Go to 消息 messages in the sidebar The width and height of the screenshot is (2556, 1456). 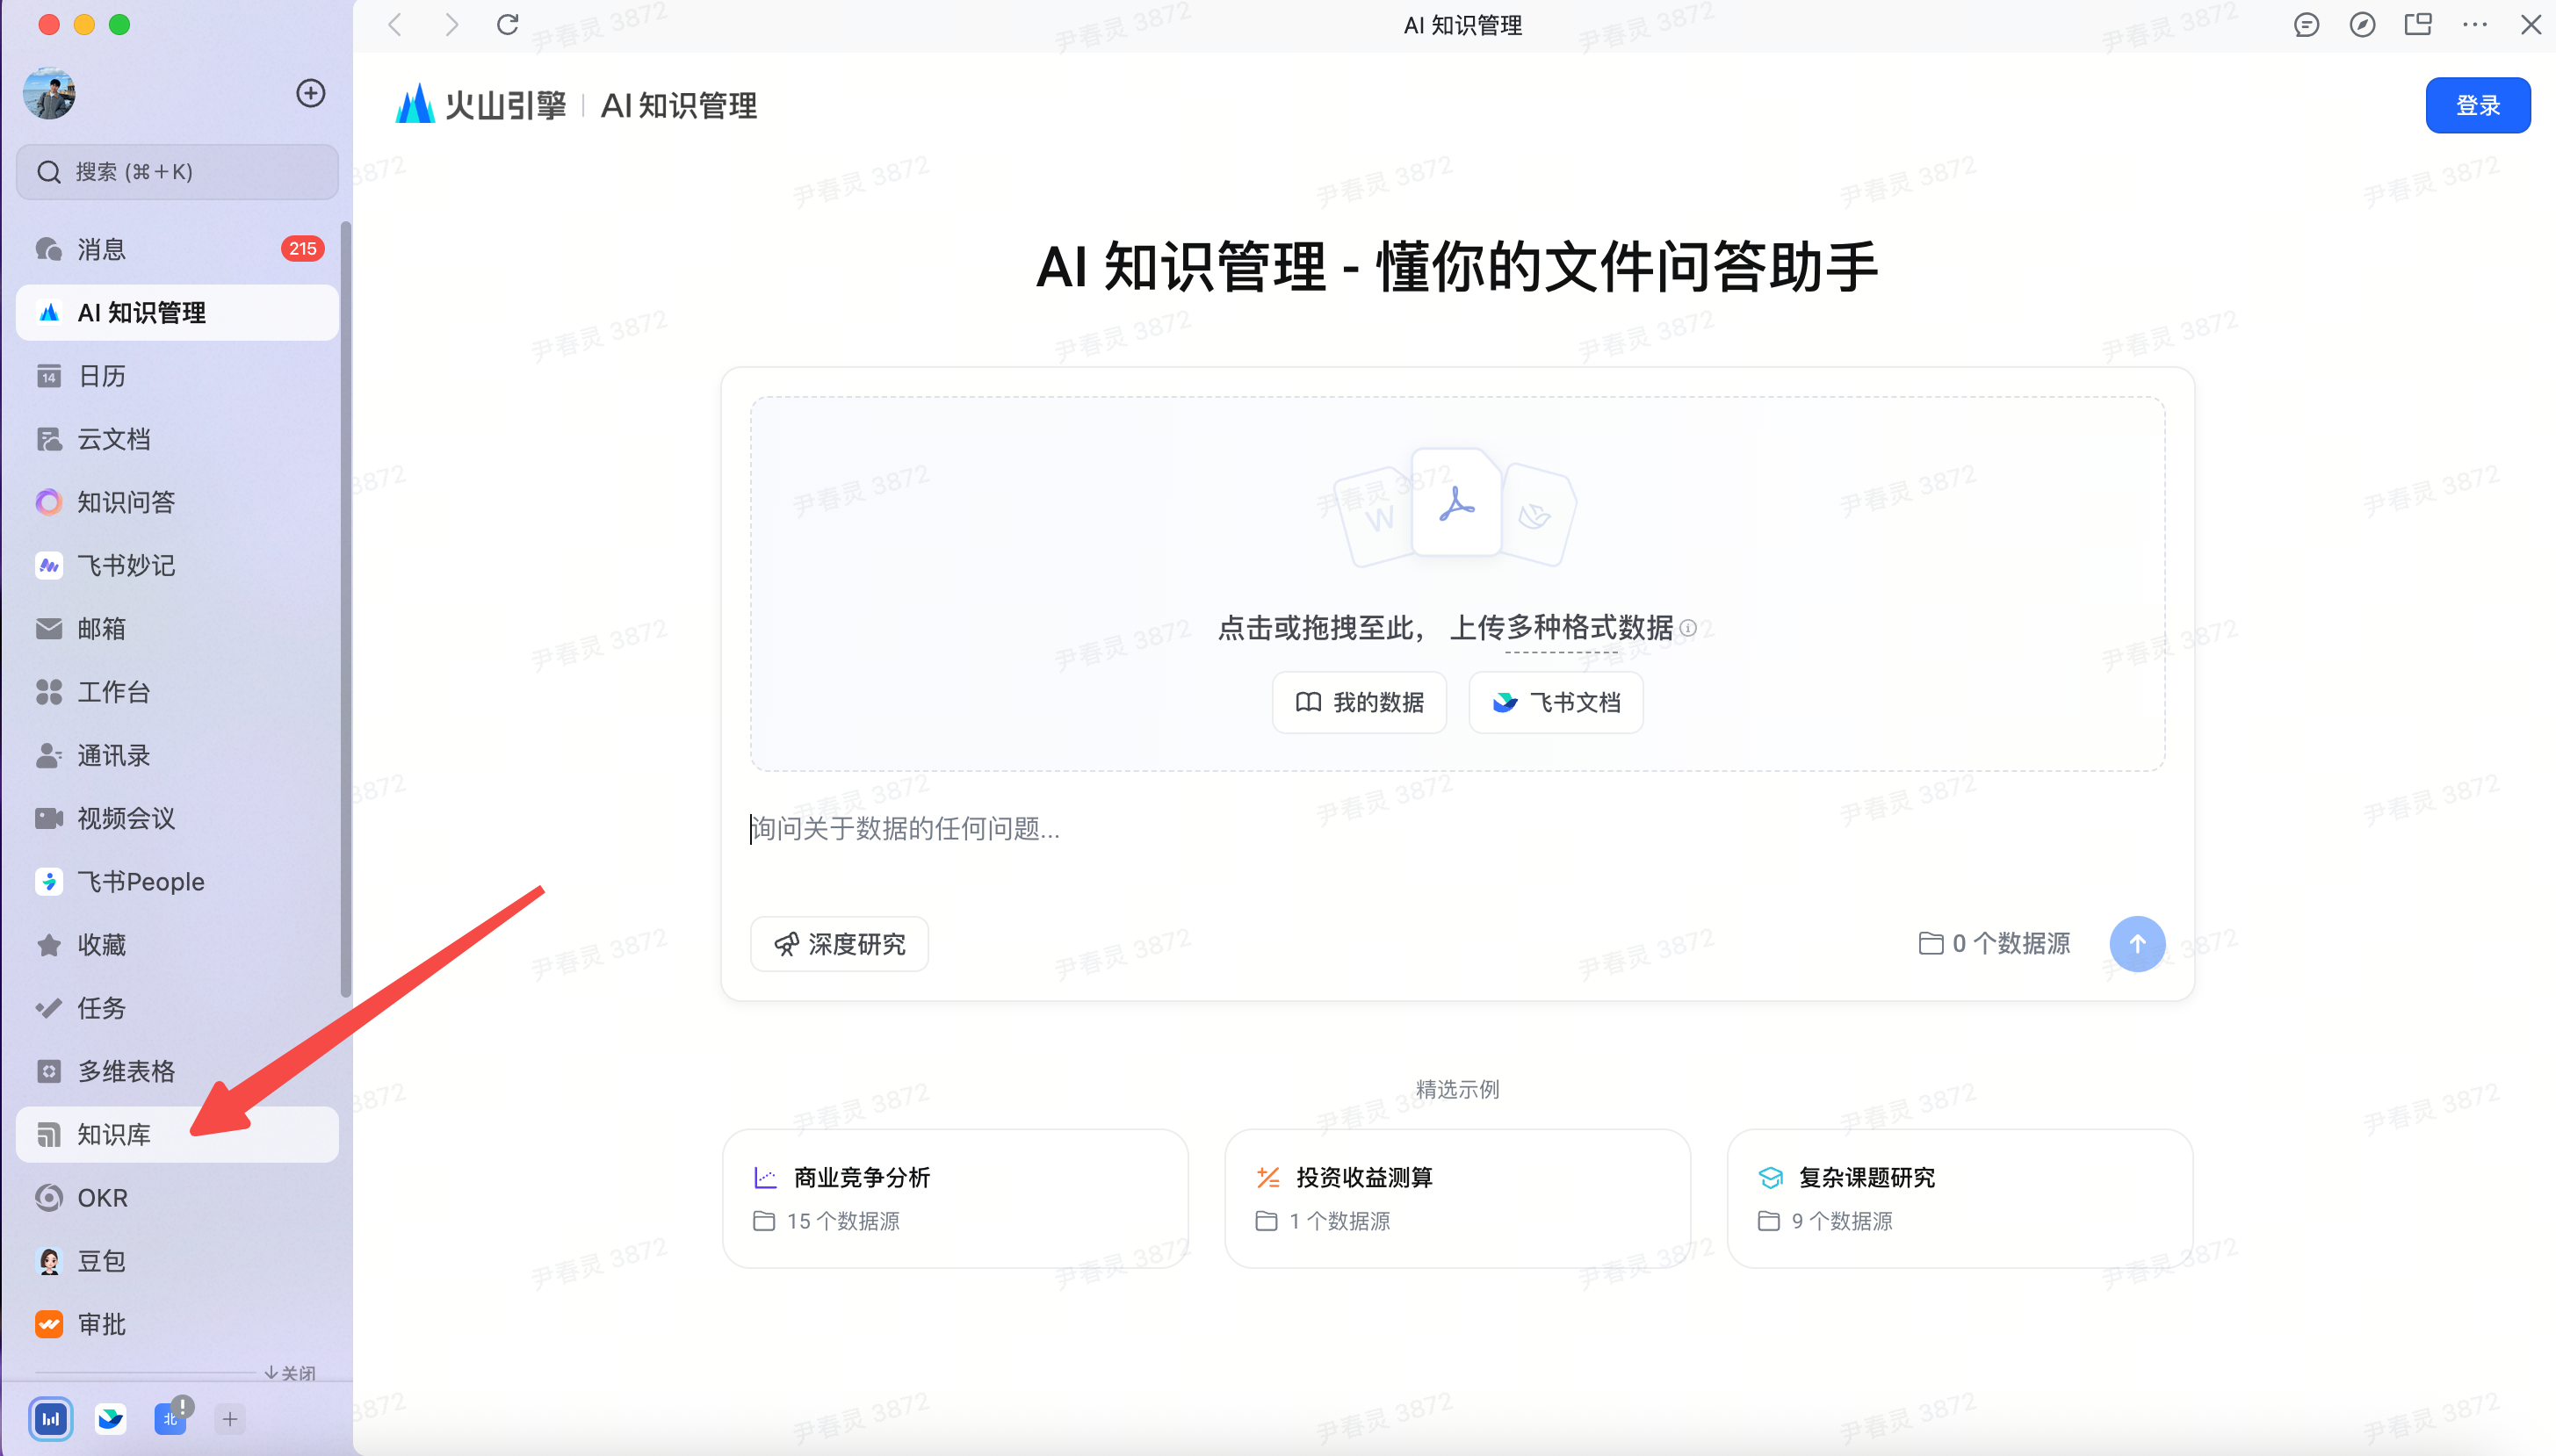pyautogui.click(x=102, y=249)
